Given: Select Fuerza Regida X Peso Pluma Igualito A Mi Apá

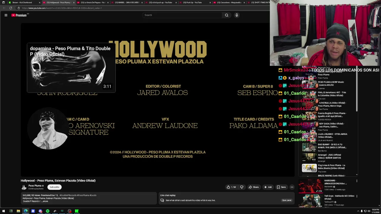Looking at the screenshot, I should click(x=324, y=116).
